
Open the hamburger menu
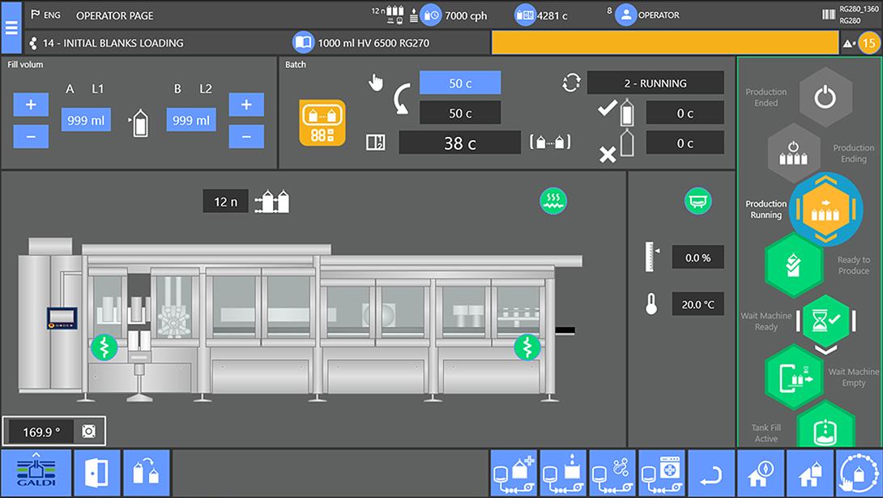[11, 27]
